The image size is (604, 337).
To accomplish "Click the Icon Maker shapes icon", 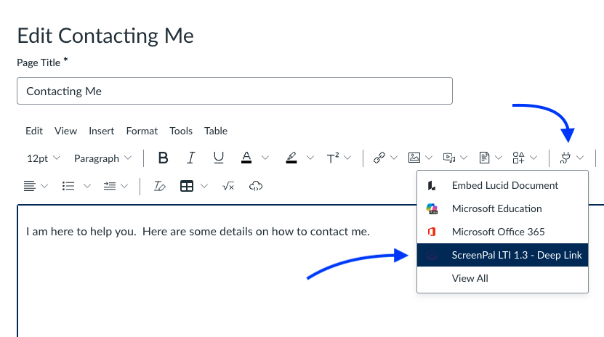I will (518, 158).
